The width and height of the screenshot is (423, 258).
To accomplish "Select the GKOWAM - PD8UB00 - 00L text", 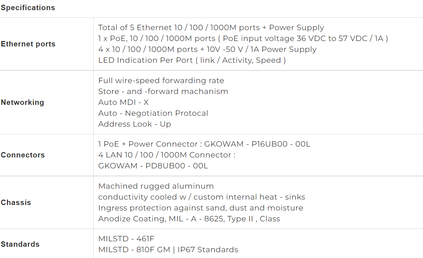I will pos(153,166).
